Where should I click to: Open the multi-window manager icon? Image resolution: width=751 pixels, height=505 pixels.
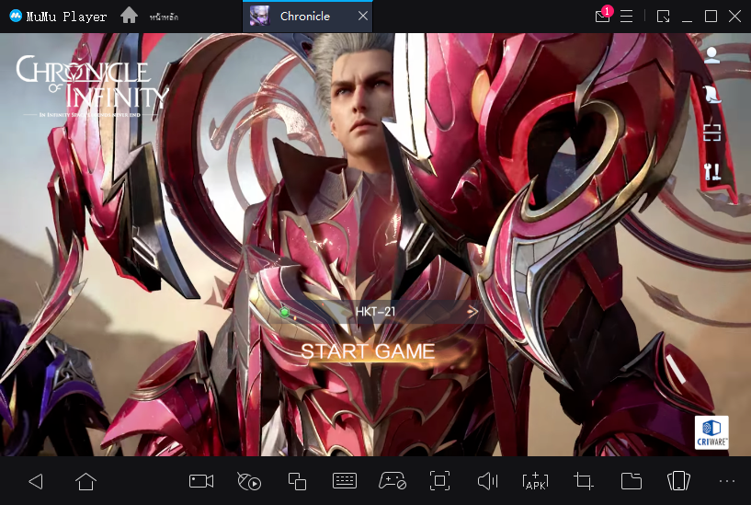click(x=297, y=481)
